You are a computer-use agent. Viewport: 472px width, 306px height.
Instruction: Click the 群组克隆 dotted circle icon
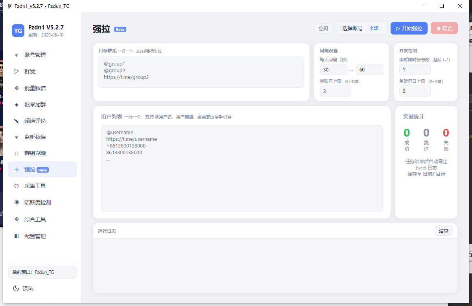coord(17,153)
